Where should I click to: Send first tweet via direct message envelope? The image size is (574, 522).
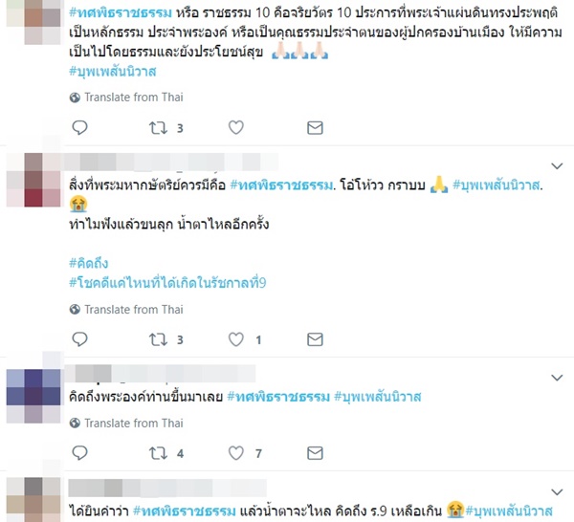click(x=315, y=128)
